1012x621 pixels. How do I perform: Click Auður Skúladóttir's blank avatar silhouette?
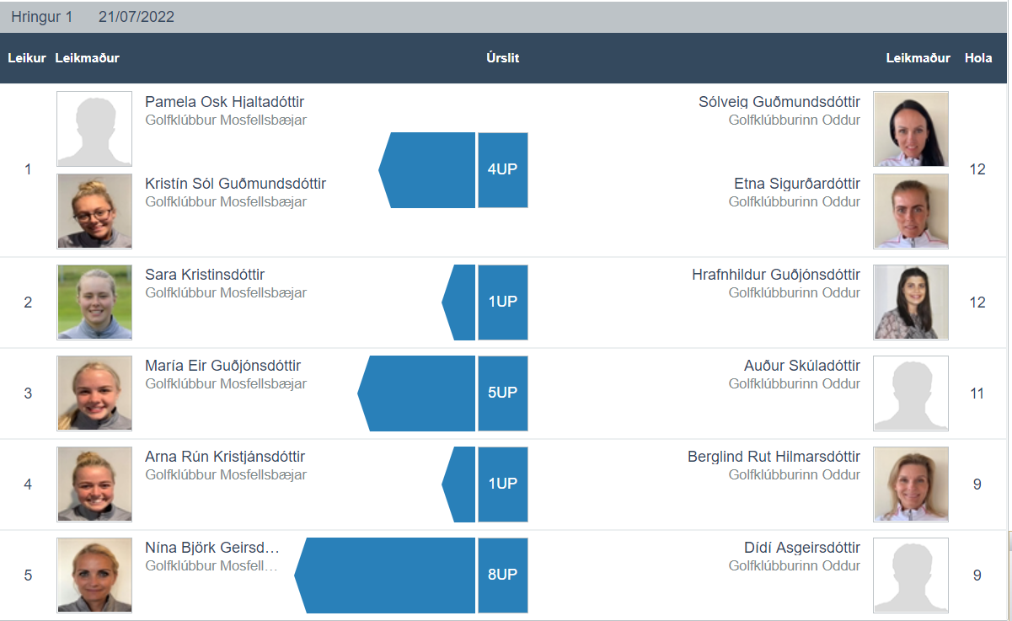coord(911,393)
